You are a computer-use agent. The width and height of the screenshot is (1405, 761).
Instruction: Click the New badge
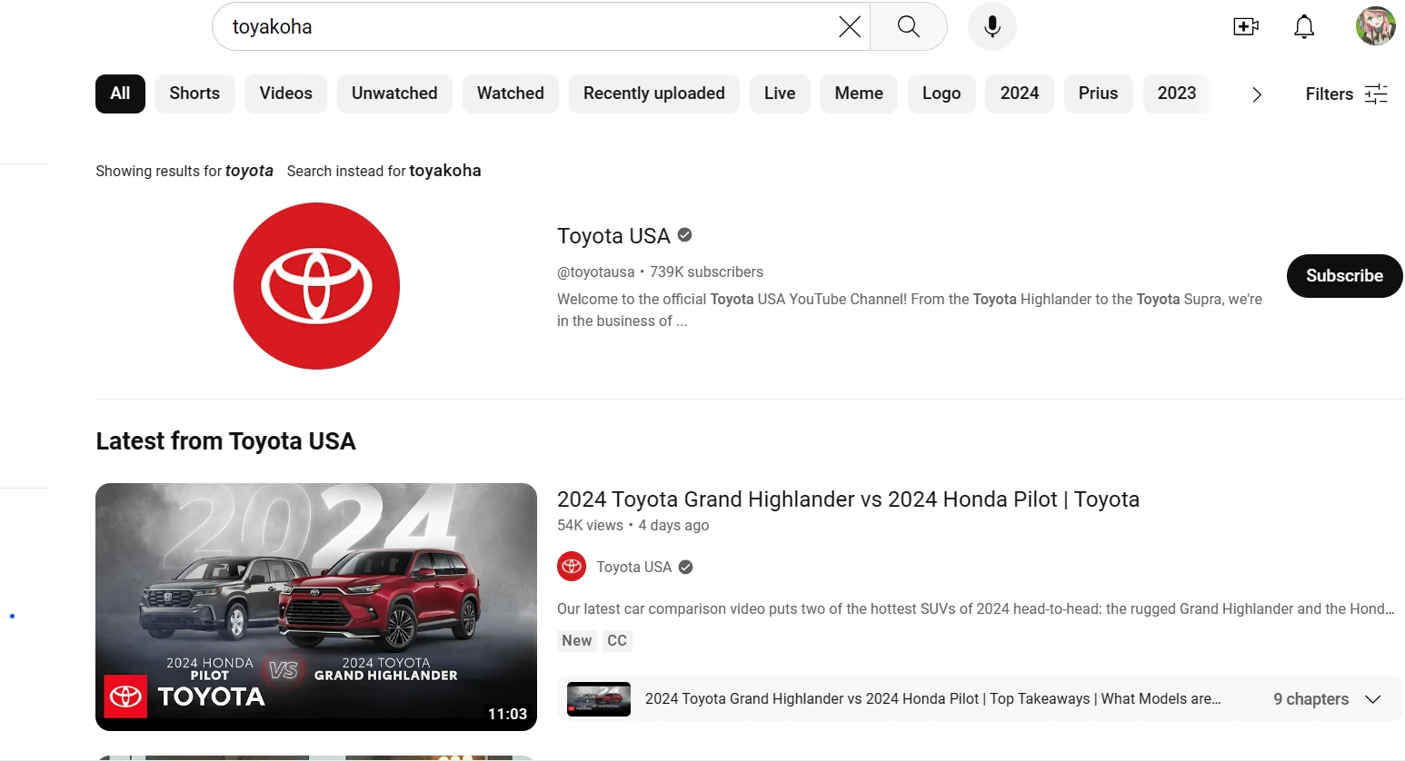577,640
